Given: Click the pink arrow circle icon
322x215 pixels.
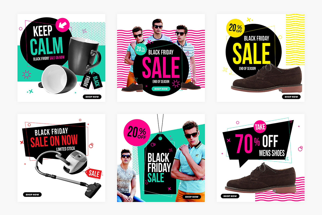Looking at the screenshot, I should [x=63, y=25].
